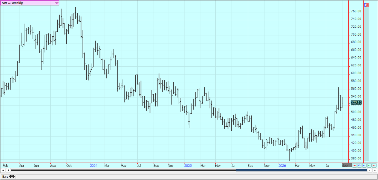Image resolution: width=378 pixels, height=180 pixels.
Task: Select the Bars study tab
Action: (8, 176)
